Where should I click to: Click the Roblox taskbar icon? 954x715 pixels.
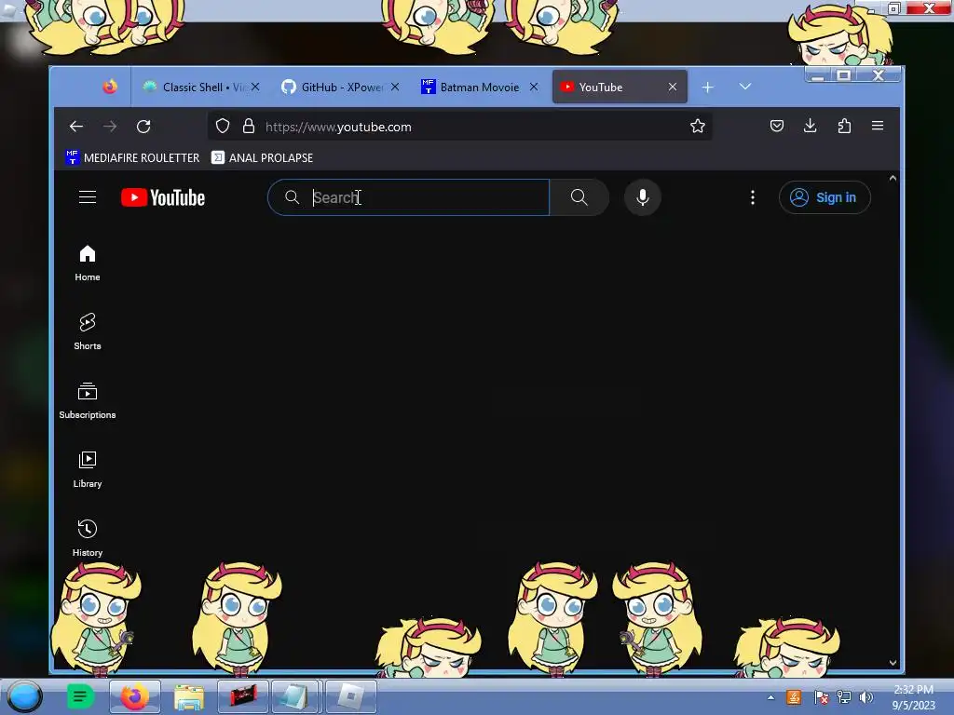click(x=351, y=696)
